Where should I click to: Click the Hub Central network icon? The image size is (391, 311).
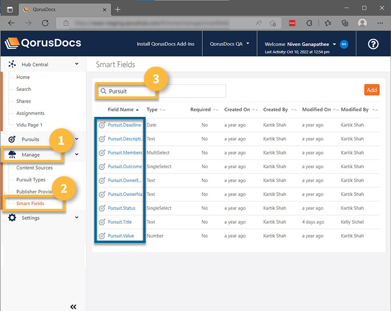tap(12, 64)
